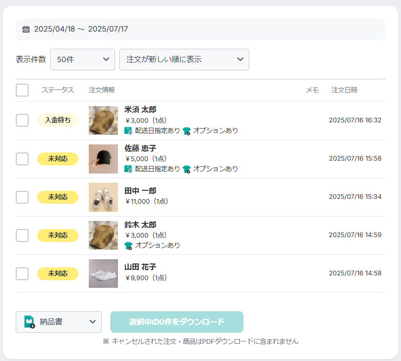Click the price ¥11,000（1点）
This screenshot has height=361, width=401.
[x=147, y=201]
